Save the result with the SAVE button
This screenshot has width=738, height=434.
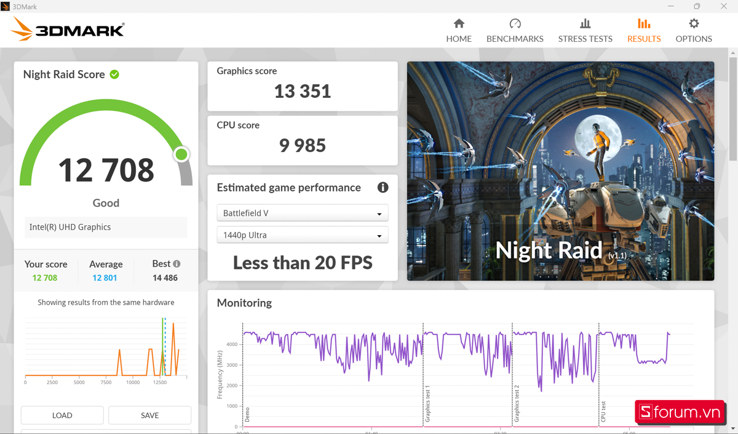149,415
